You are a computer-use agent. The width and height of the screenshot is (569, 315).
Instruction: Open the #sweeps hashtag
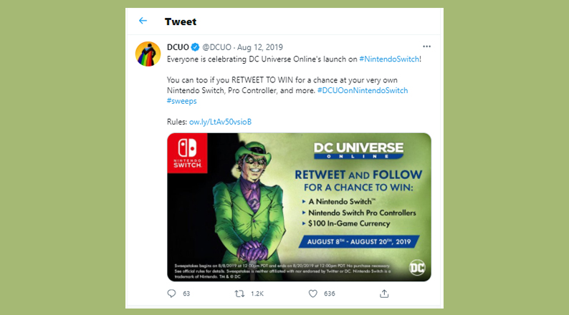182,101
